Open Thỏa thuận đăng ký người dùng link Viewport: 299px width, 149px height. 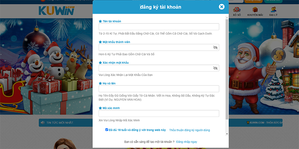[x=189, y=130]
